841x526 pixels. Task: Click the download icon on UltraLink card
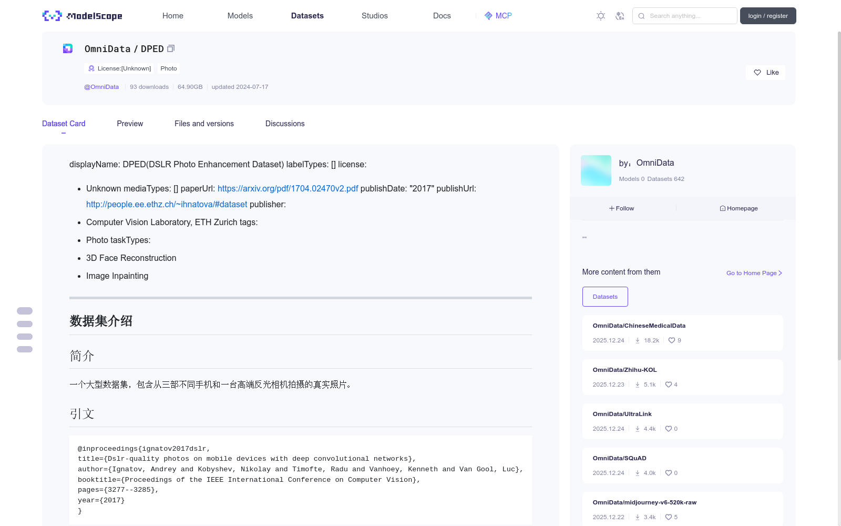pyautogui.click(x=638, y=429)
